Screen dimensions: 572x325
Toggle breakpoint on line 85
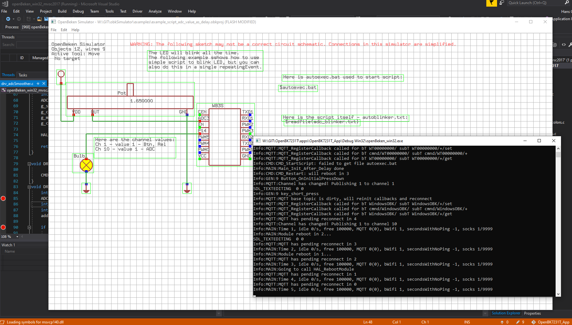coord(3,198)
